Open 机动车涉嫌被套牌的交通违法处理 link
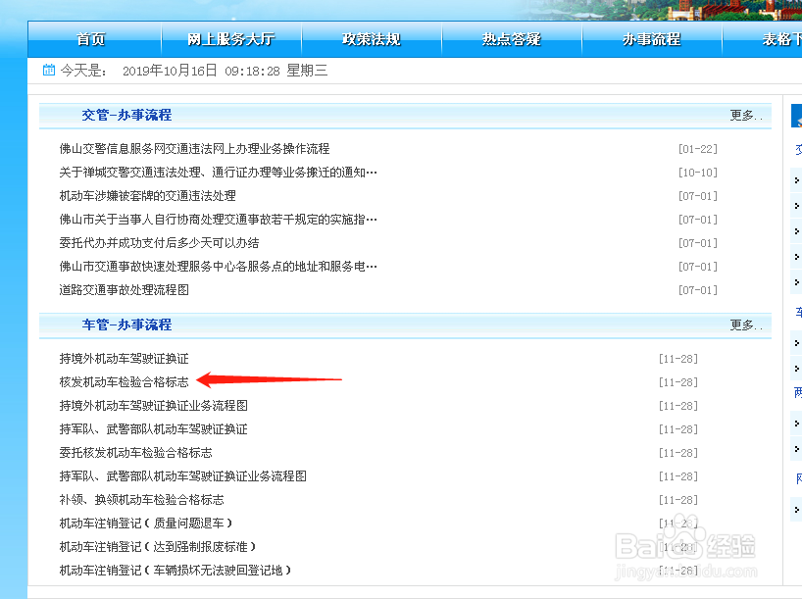This screenshot has height=599, width=802. [x=147, y=196]
